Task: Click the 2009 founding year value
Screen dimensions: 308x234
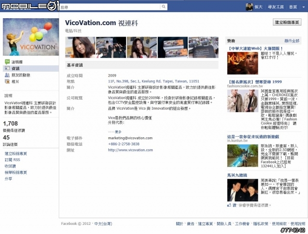Action: (112, 76)
